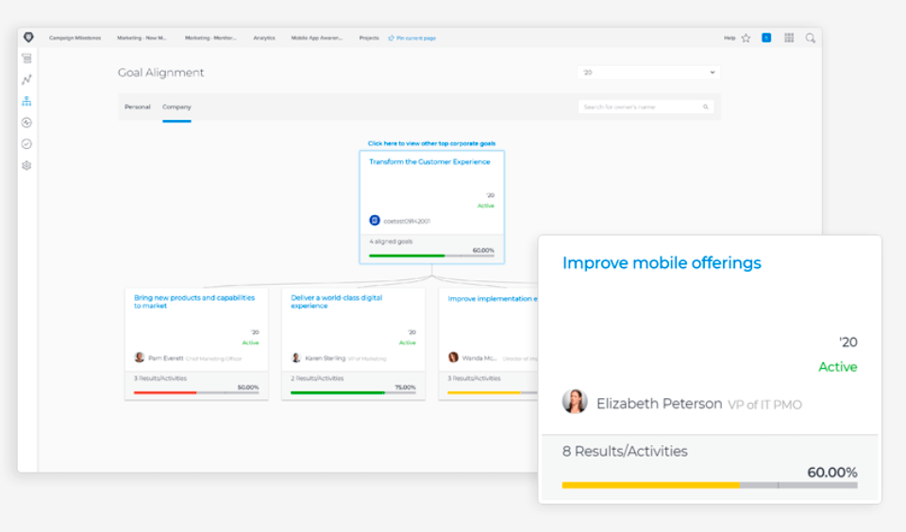Click Elizabeth Peterson's avatar photo
This screenshot has height=532, width=906.
tap(575, 402)
